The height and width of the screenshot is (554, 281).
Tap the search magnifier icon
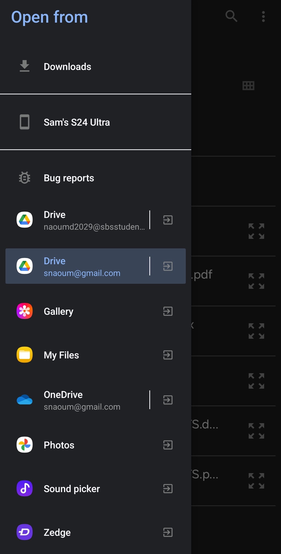(x=231, y=16)
